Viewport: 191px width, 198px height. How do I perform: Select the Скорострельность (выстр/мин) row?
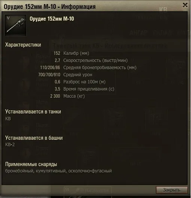(91, 60)
